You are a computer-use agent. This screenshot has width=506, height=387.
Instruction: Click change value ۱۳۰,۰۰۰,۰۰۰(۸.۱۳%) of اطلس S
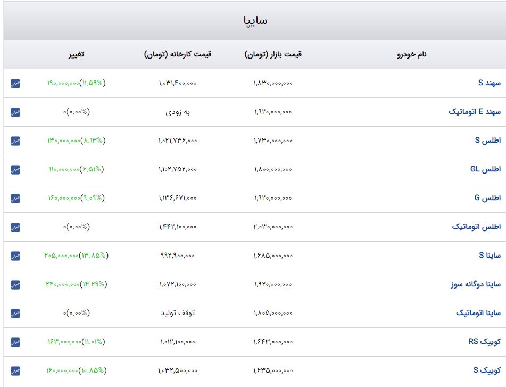point(77,141)
